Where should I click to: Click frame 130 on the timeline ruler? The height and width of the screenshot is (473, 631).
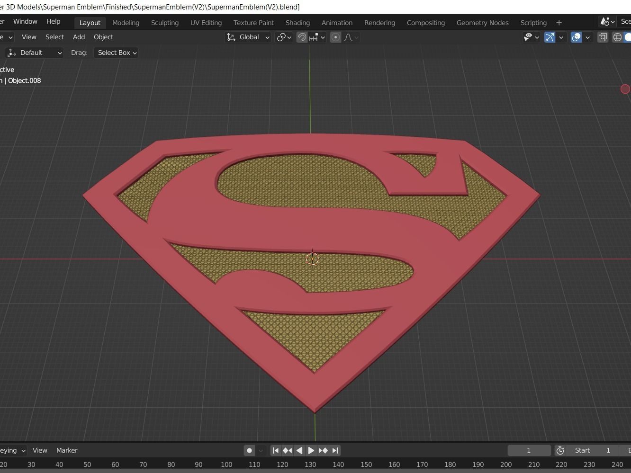310,464
